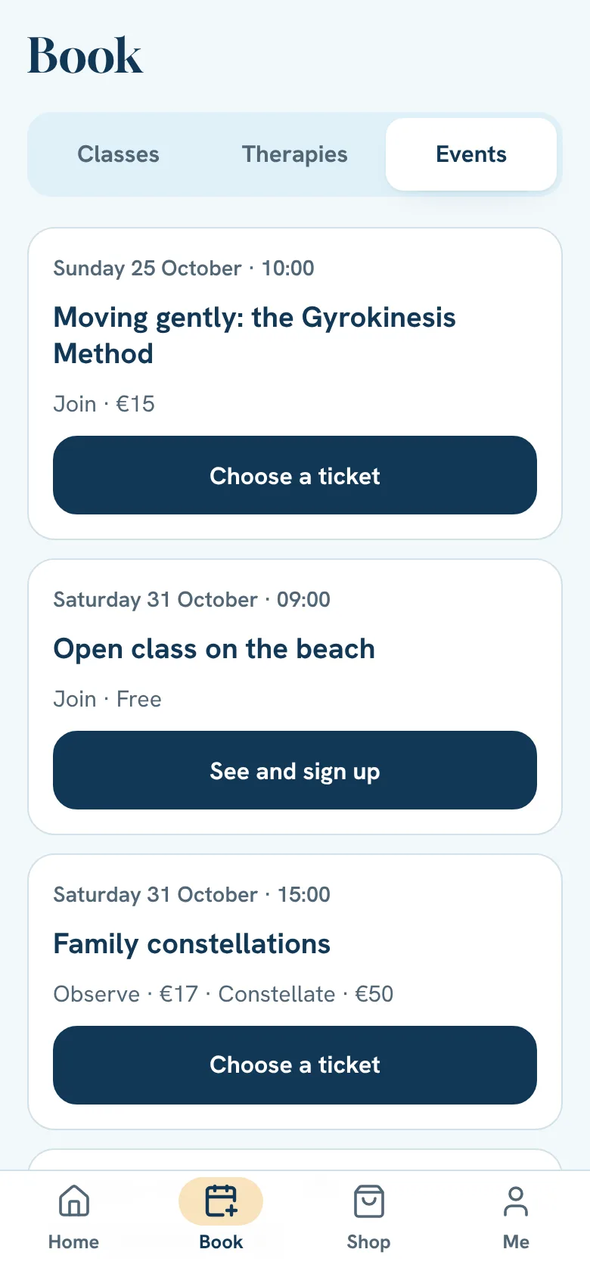The image size is (590, 1277).
Task: Click See and sign up button
Action: [295, 770]
